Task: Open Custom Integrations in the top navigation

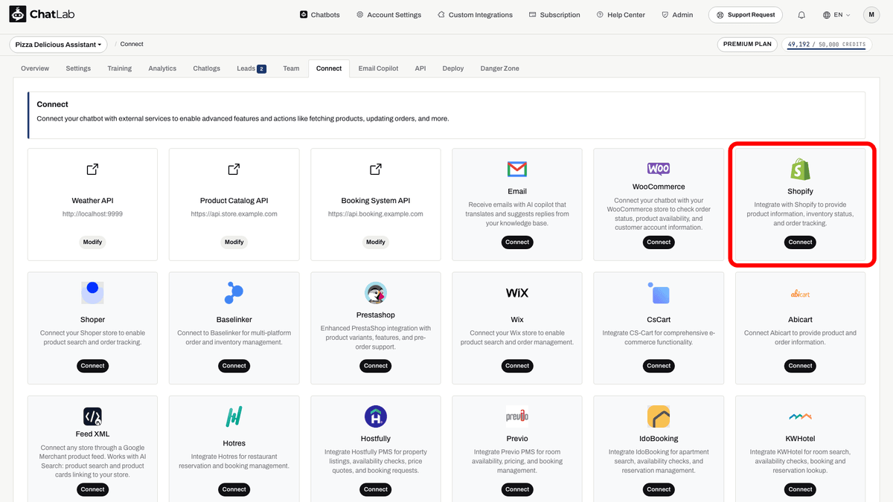Action: (475, 15)
